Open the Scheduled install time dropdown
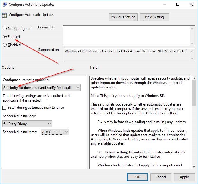The image size is (198, 184). coord(55,132)
